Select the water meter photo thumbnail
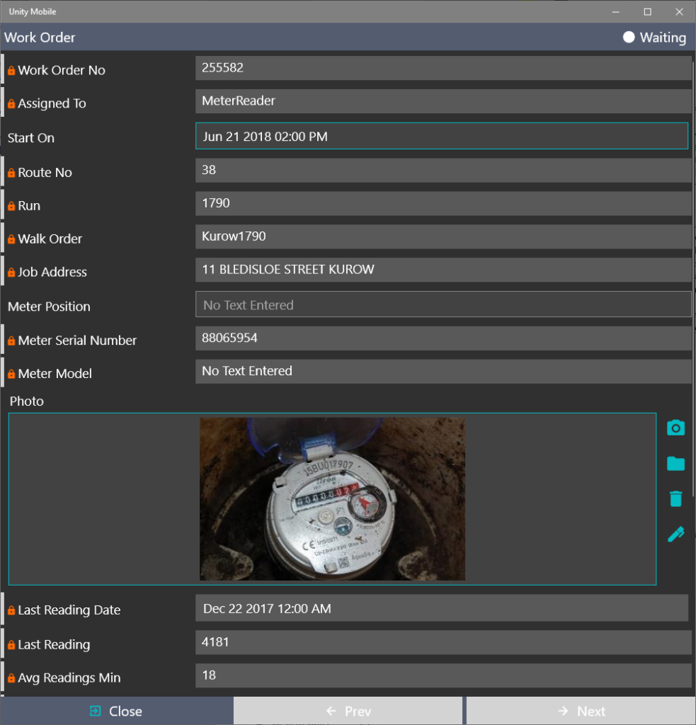The width and height of the screenshot is (696, 725). [332, 498]
